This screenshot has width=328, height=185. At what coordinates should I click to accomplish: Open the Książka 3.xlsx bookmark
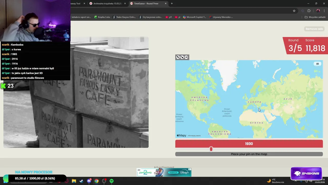[x=102, y=17]
